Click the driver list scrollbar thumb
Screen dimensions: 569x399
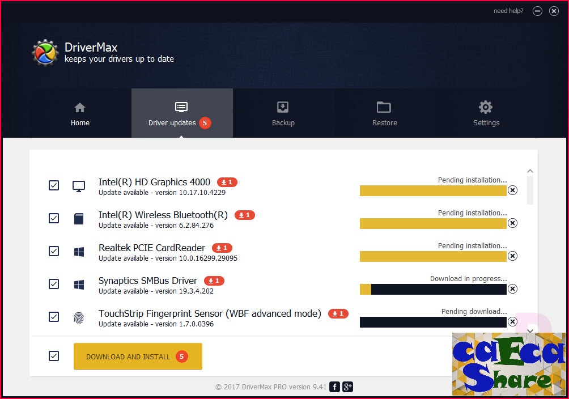click(x=530, y=190)
